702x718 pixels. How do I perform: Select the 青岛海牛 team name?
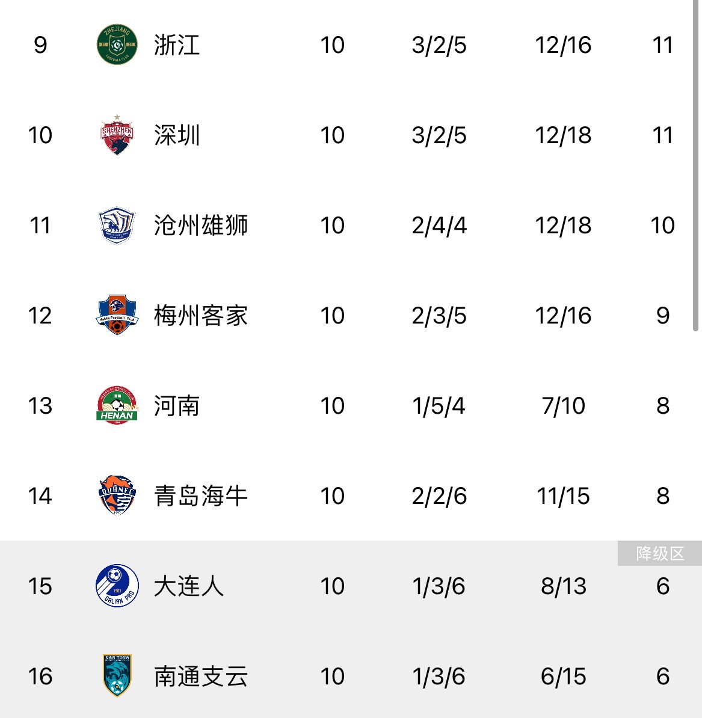[x=200, y=496]
